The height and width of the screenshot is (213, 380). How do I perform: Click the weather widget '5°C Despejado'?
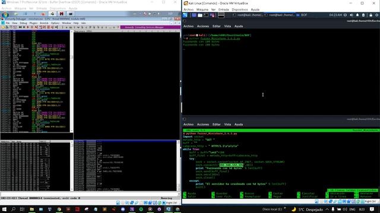(x=307, y=209)
